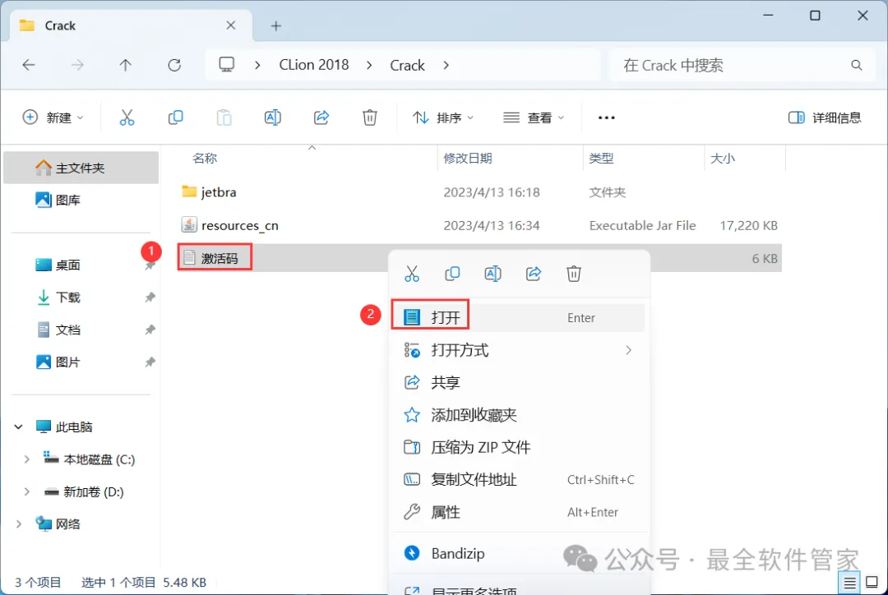Unpin 桌面 using its pin icon
The width and height of the screenshot is (888, 595).
[x=150, y=265]
